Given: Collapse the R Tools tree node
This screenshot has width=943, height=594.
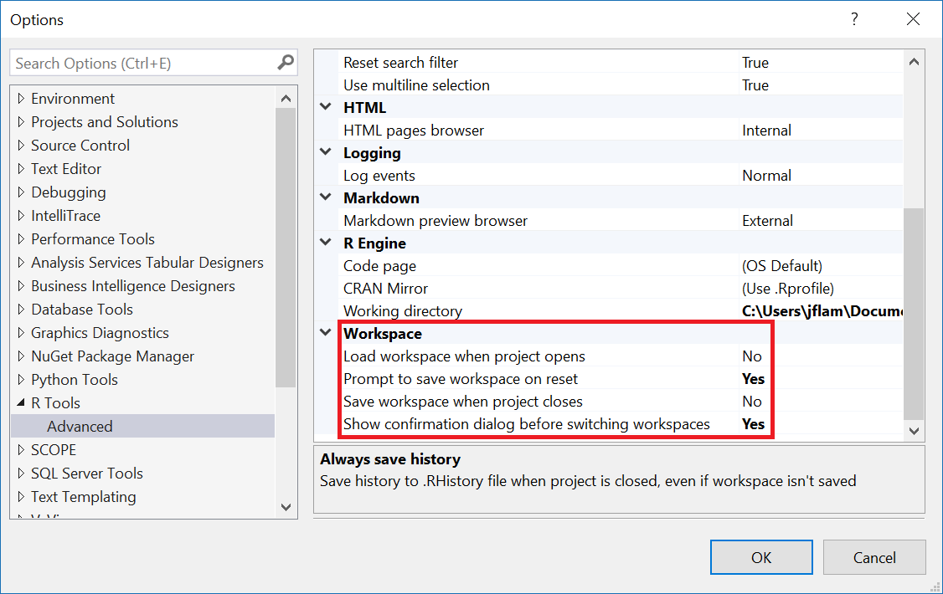Looking at the screenshot, I should [x=21, y=403].
